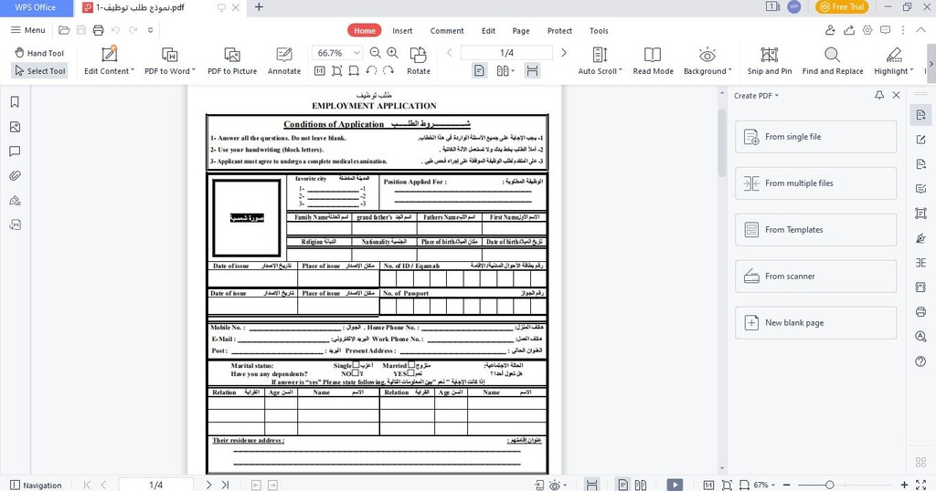Create PDF From multiple files
This screenshot has height=491, width=936.
[815, 183]
